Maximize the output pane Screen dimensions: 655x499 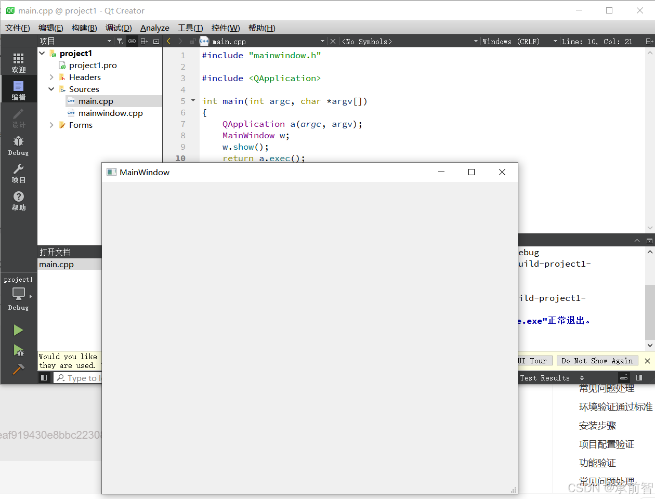(649, 241)
